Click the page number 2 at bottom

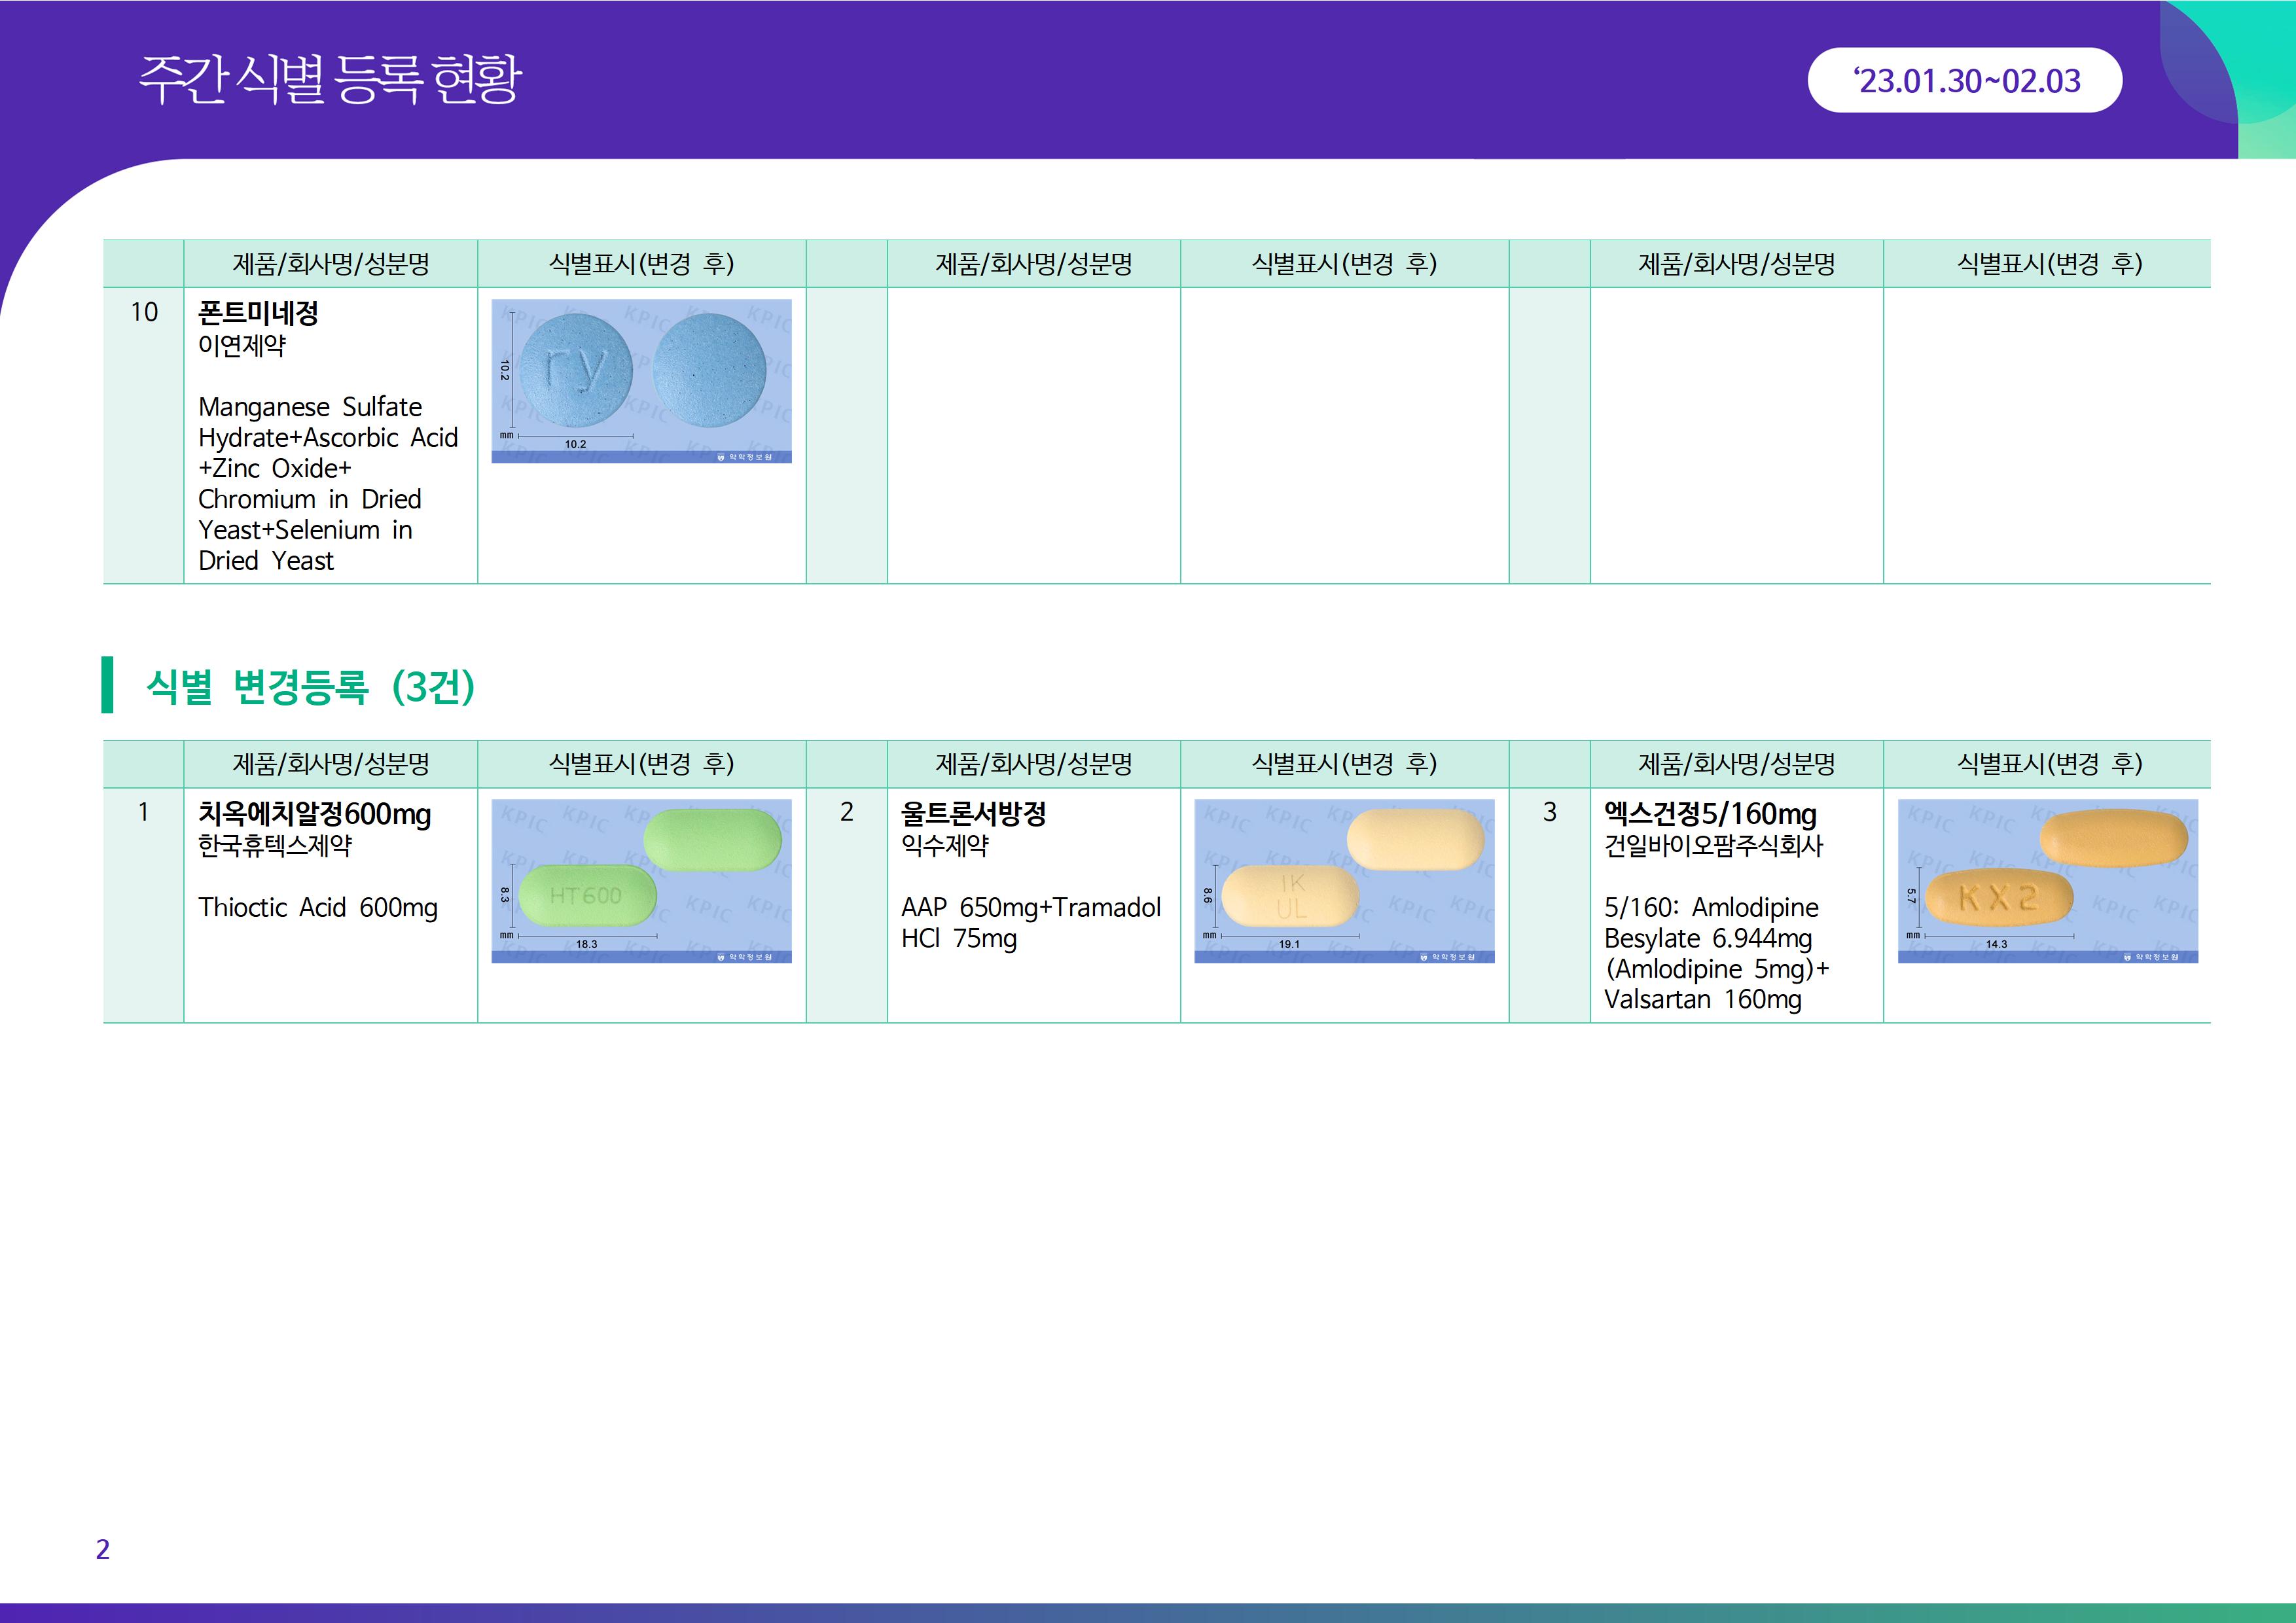pos(102,1549)
